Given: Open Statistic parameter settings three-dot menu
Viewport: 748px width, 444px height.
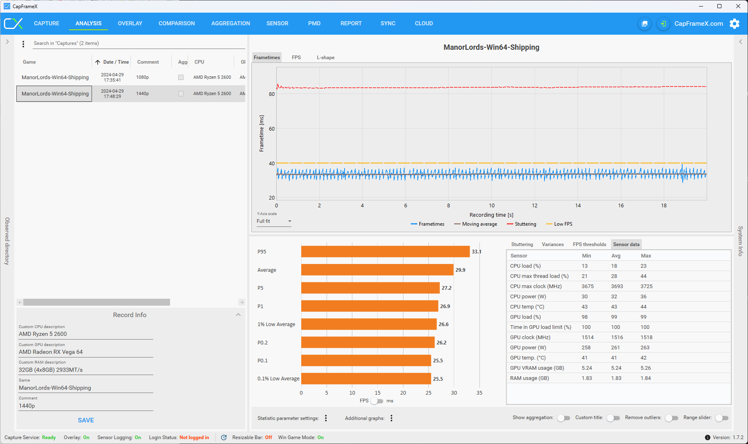Looking at the screenshot, I should pos(326,418).
